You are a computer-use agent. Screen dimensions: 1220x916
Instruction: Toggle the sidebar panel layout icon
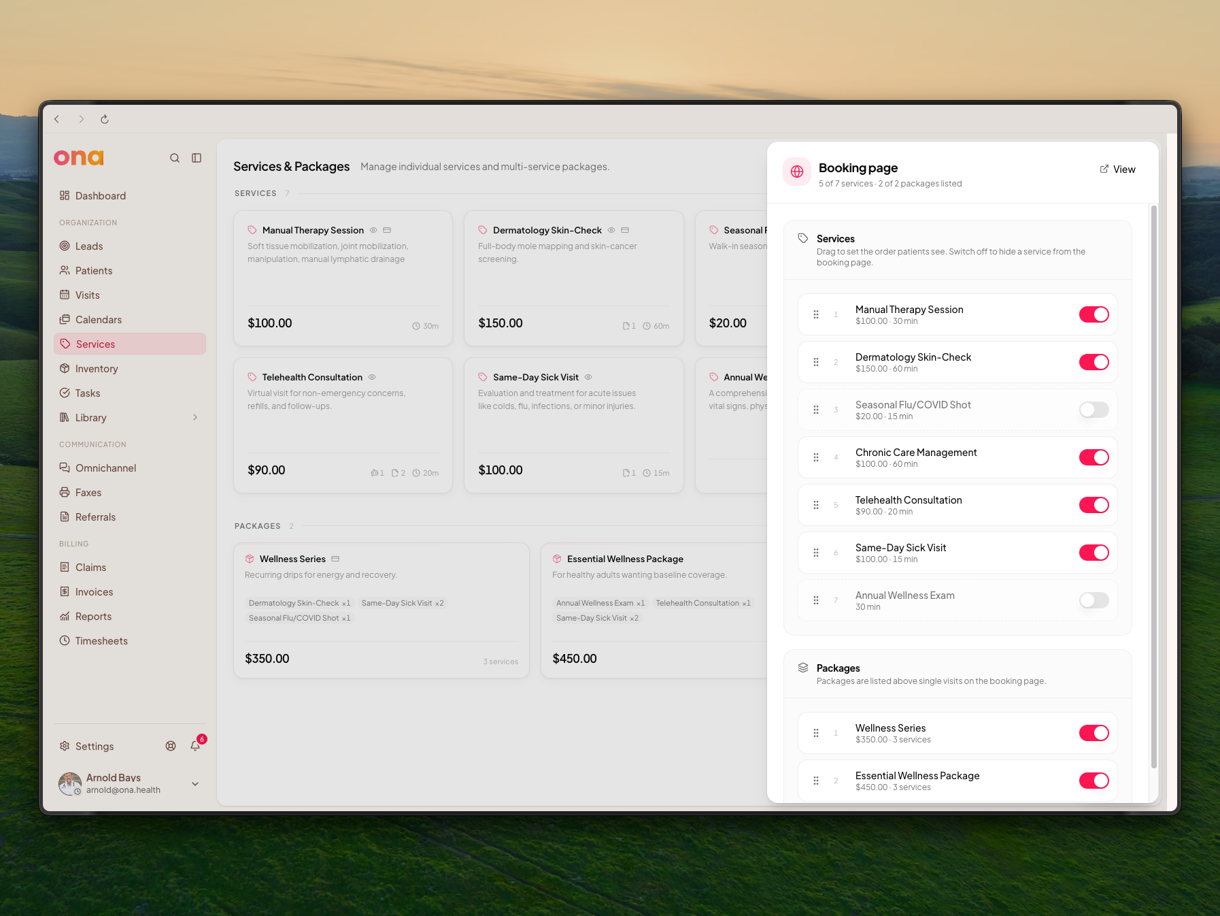[197, 158]
